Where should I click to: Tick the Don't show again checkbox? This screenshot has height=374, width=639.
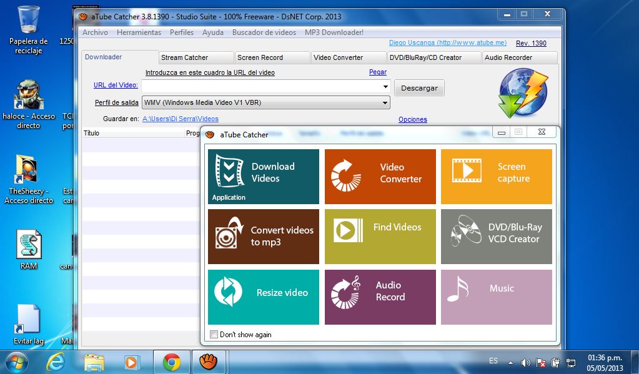214,335
